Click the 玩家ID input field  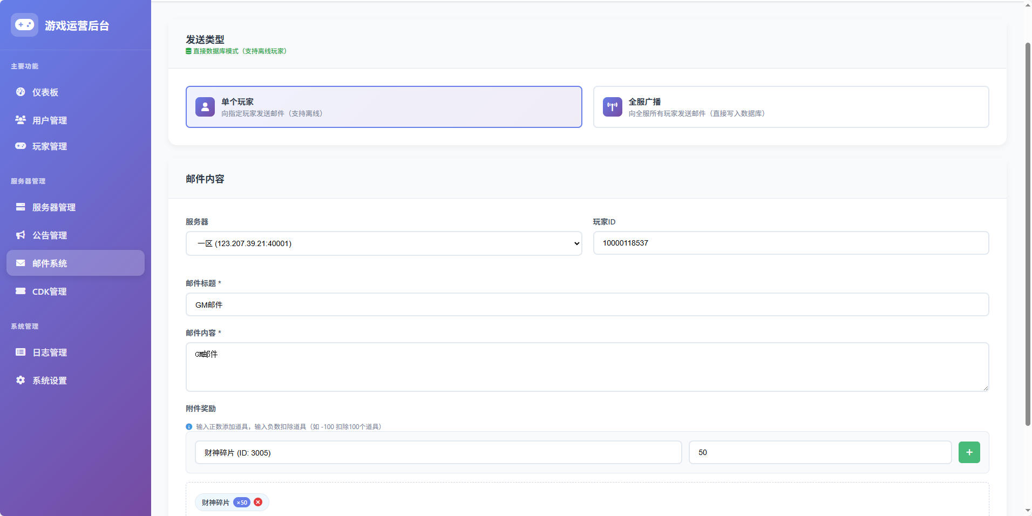[x=790, y=243]
